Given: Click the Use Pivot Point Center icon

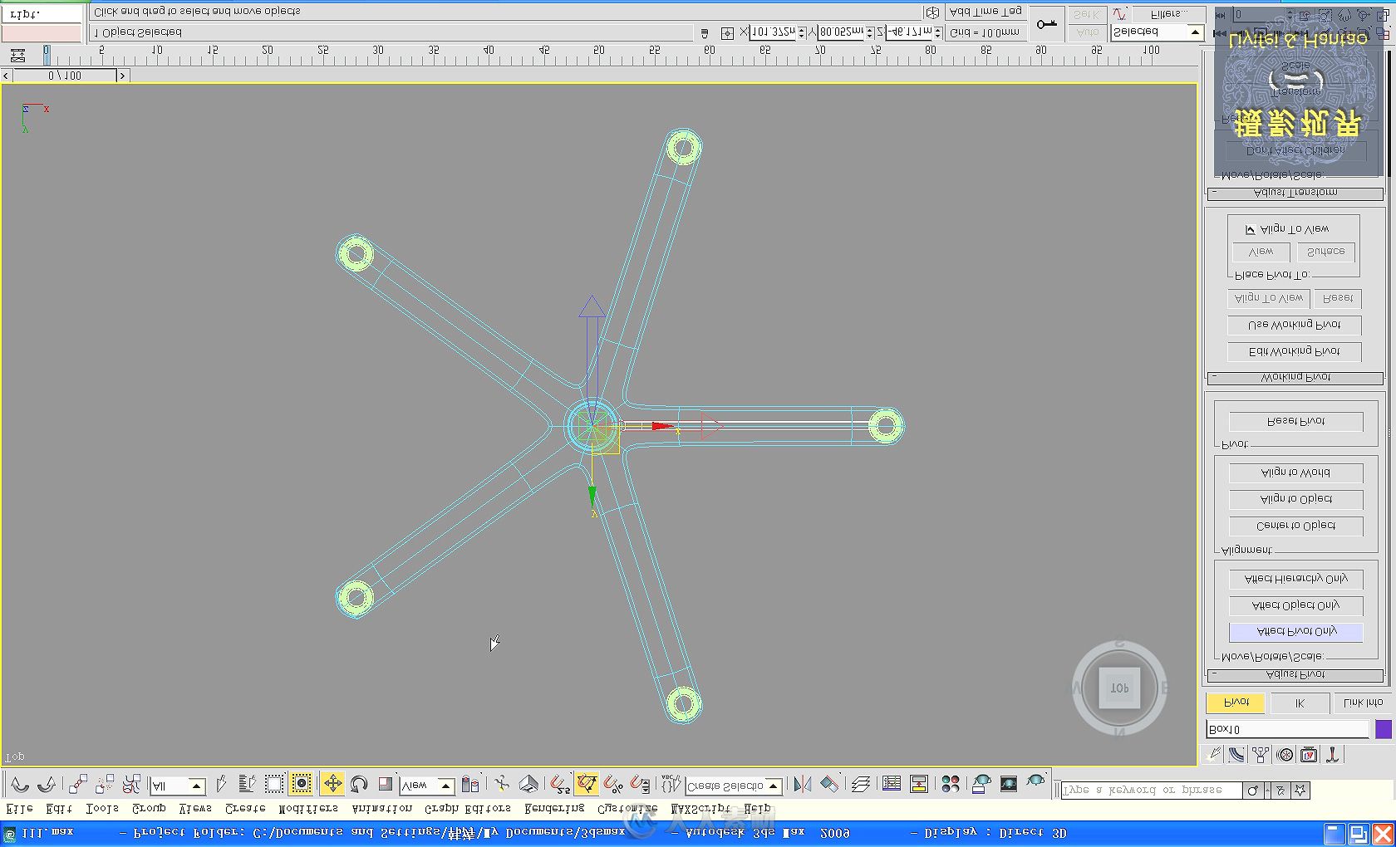Looking at the screenshot, I should coord(470,785).
